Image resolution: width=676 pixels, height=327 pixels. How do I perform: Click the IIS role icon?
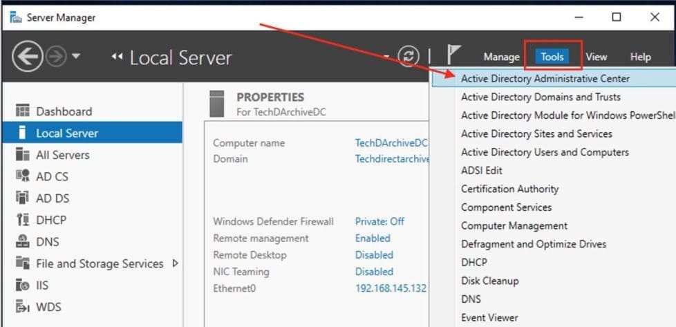point(23,285)
